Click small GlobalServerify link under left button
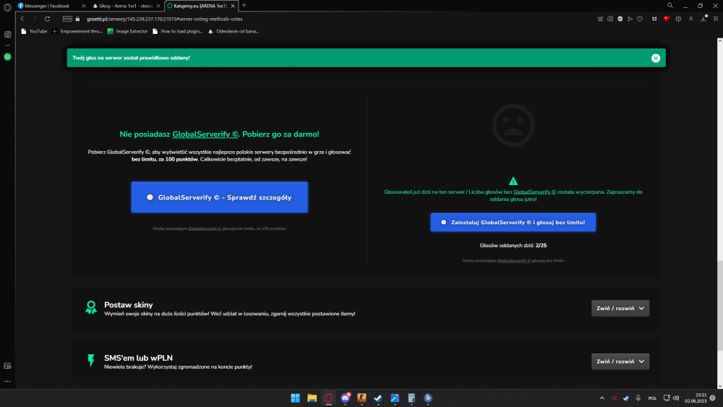Viewport: 723px width, 407px height. click(205, 228)
